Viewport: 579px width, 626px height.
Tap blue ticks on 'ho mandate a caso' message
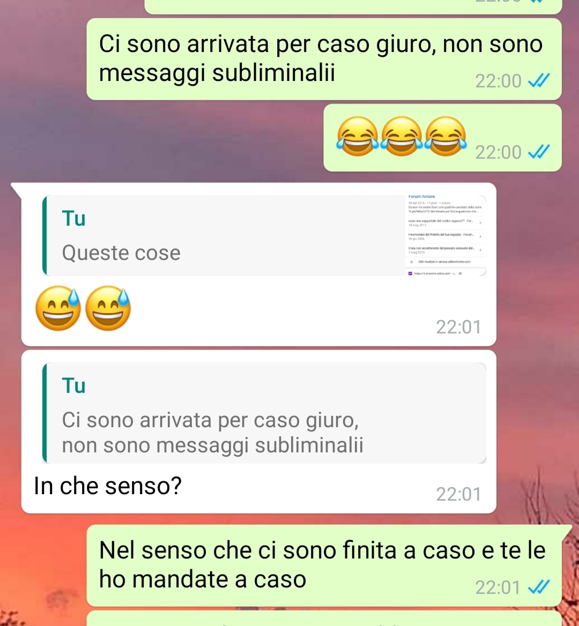[539, 587]
